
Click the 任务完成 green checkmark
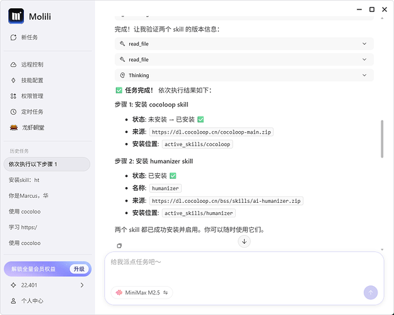point(119,90)
